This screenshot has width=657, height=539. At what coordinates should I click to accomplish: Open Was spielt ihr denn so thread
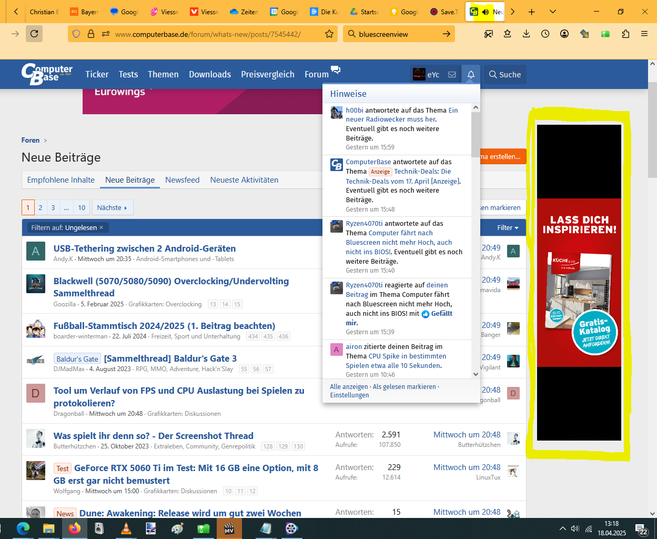point(154,436)
